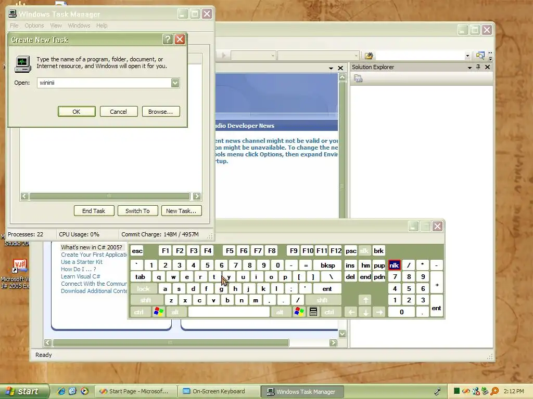Toggle the right shft key on keyboard
Screen dimensions: 533x399
tap(323, 300)
